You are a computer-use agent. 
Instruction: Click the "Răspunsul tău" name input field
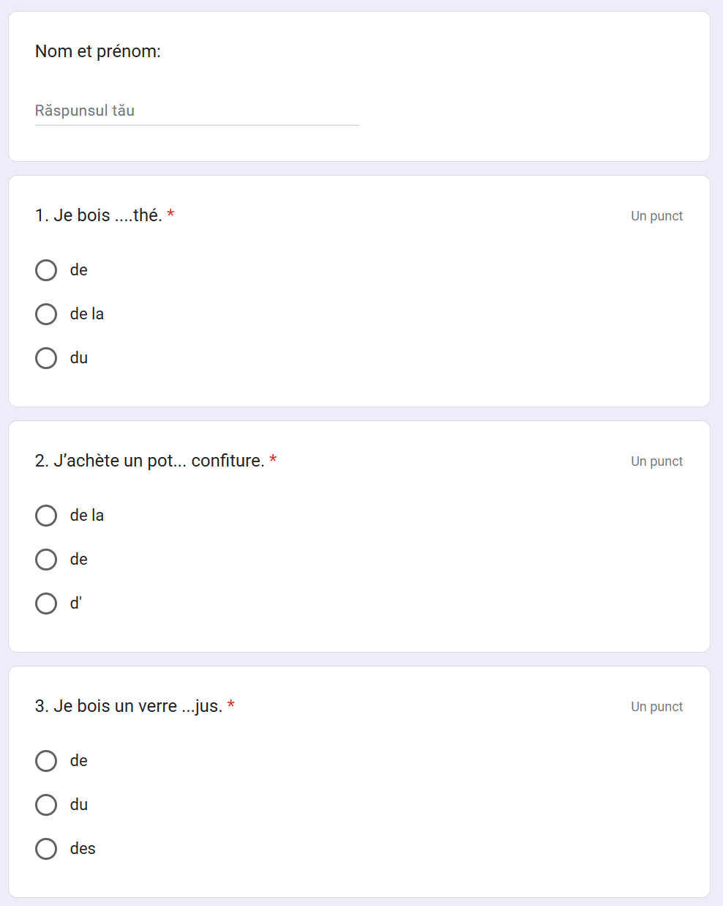point(196,111)
